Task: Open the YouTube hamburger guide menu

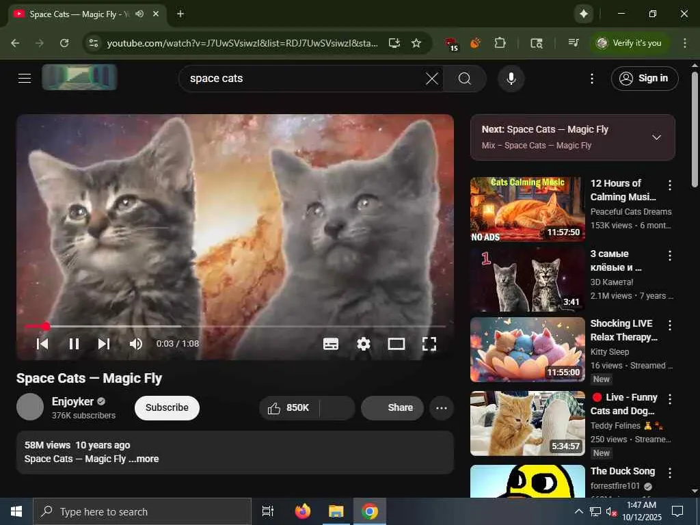Action: point(25,78)
